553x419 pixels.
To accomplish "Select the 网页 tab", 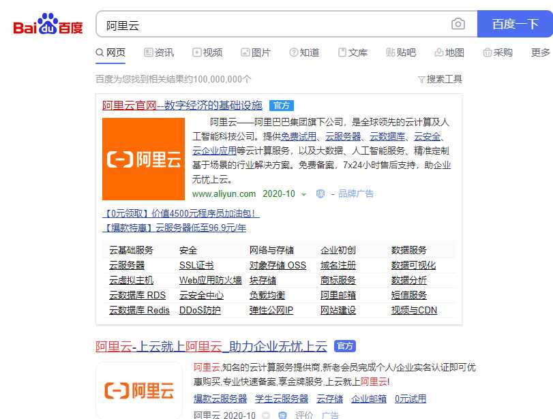I will (110, 53).
